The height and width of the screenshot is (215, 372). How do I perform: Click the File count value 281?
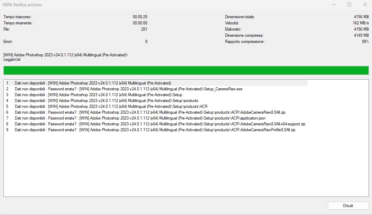click(x=144, y=29)
